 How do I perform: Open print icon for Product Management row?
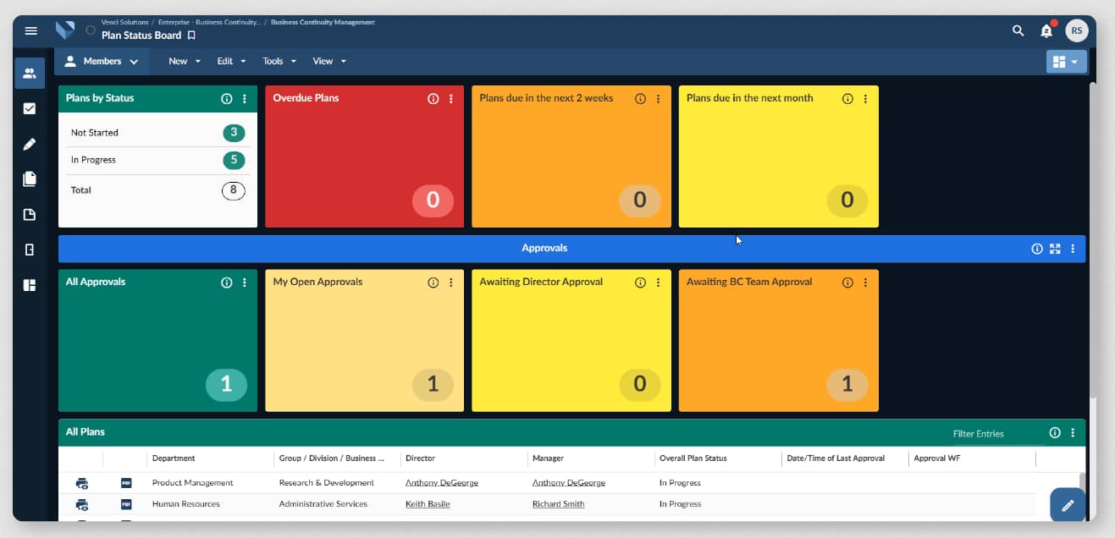(82, 483)
